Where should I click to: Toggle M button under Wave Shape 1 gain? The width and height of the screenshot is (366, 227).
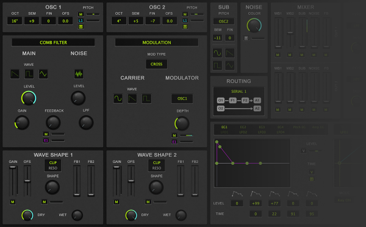pos(13,202)
